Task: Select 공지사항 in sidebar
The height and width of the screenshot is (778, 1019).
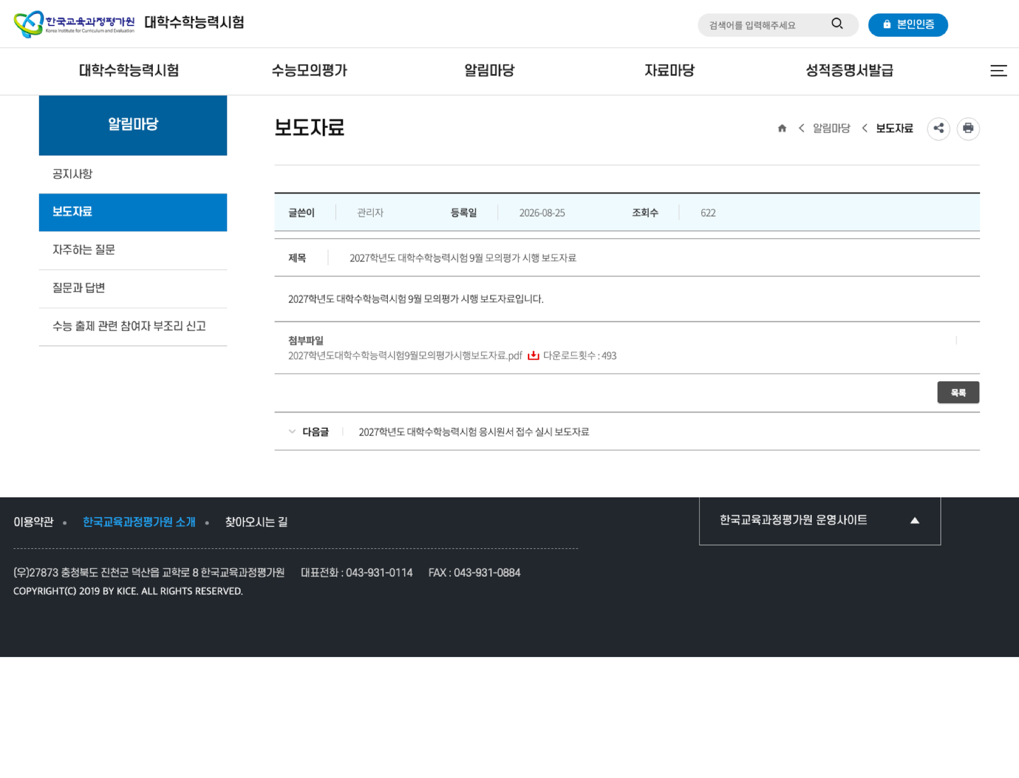Action: [133, 174]
